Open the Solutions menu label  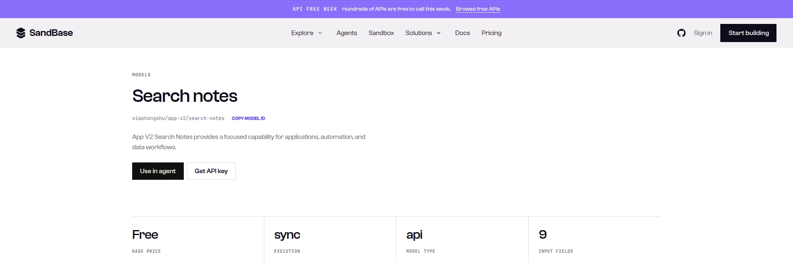pos(418,33)
